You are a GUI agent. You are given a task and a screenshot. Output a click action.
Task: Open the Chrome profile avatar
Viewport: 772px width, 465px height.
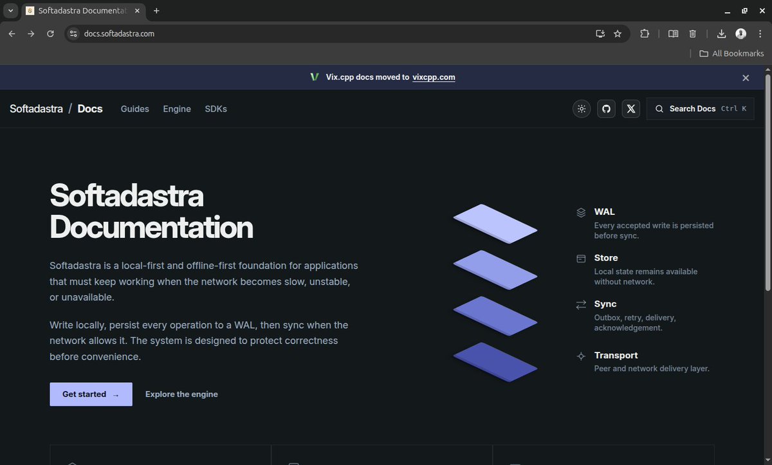tap(740, 33)
